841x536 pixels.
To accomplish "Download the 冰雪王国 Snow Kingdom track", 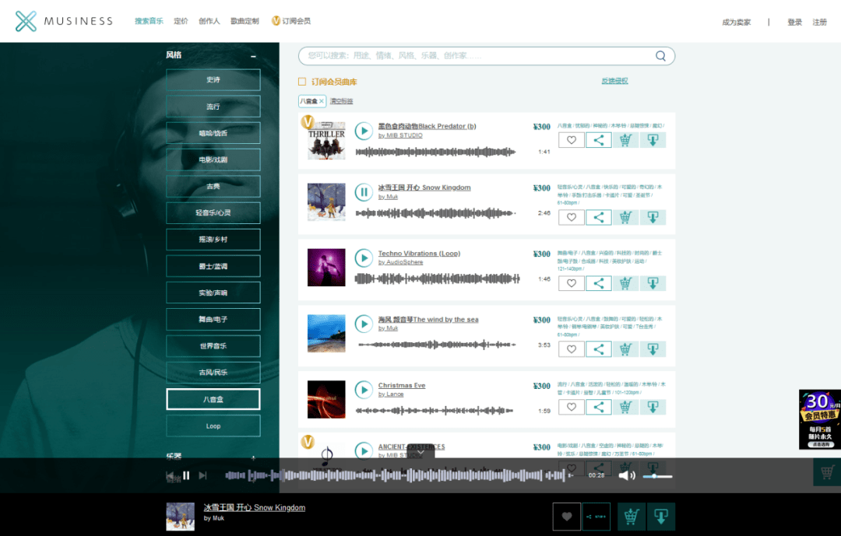I will [653, 217].
